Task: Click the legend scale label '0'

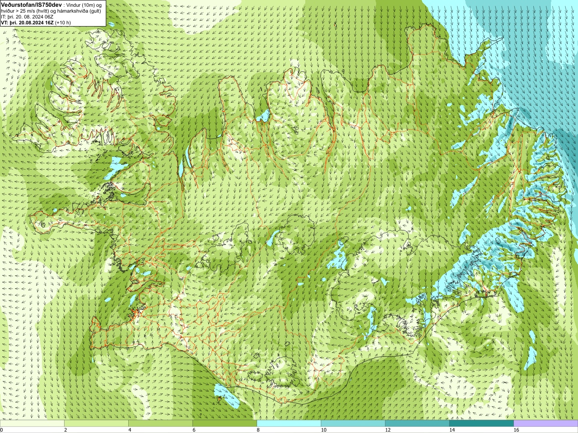Action: pyautogui.click(x=1, y=430)
